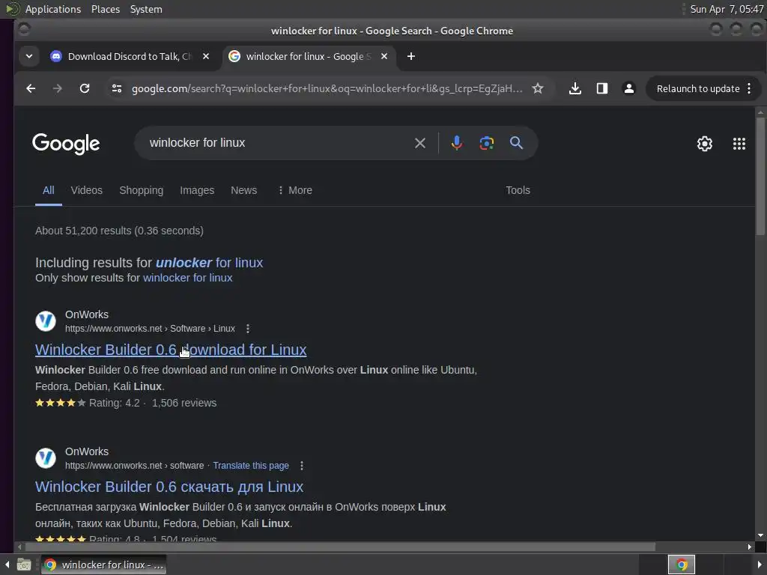Clear the search box with X icon
The height and width of the screenshot is (575, 767).
[x=419, y=143]
